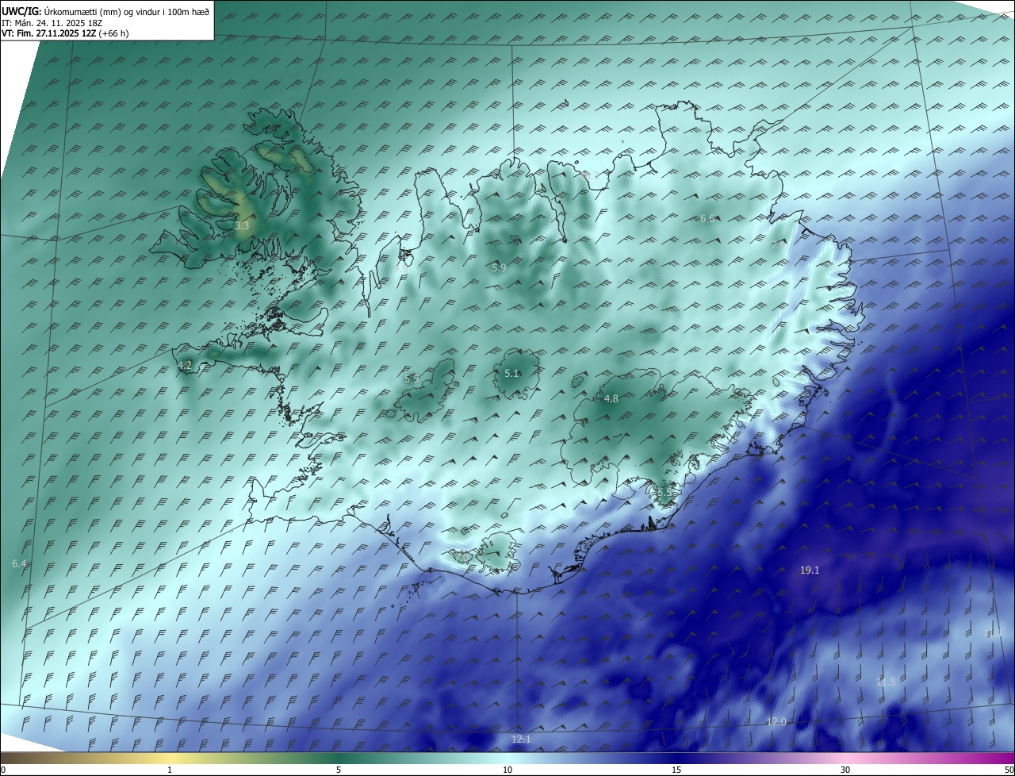The image size is (1015, 776).
Task: Click the 6.4 value at the western map edge
Action: [x=19, y=563]
